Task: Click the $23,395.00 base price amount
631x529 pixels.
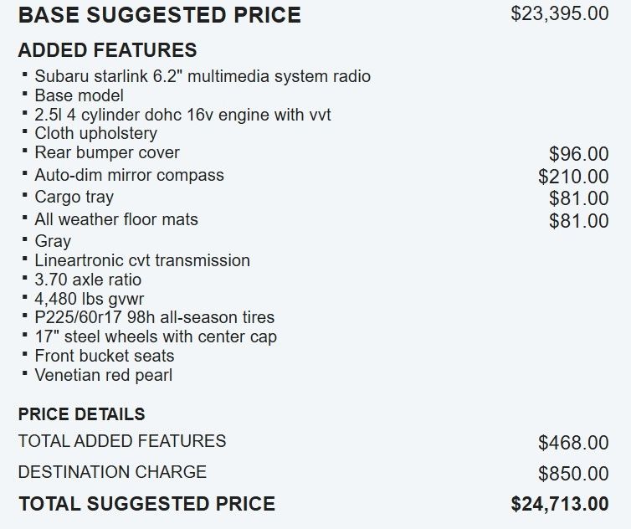Action: coord(559,14)
